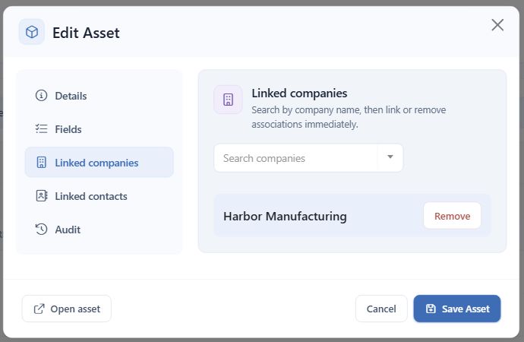Viewport: 524px width, 342px height.
Task: Open the Details section
Action: (99, 96)
